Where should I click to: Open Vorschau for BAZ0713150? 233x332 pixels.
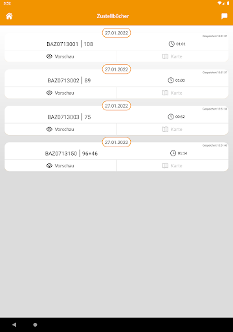(x=60, y=166)
